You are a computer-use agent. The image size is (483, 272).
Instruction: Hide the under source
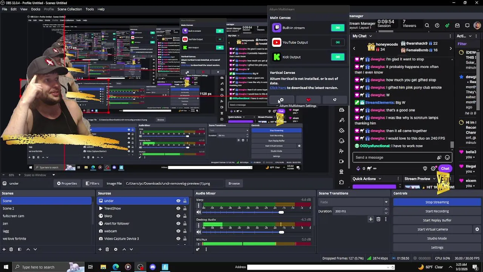click(178, 201)
